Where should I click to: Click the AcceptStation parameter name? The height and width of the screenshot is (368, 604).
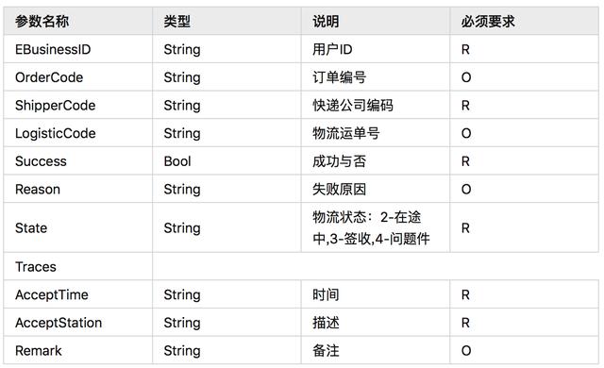coord(59,323)
